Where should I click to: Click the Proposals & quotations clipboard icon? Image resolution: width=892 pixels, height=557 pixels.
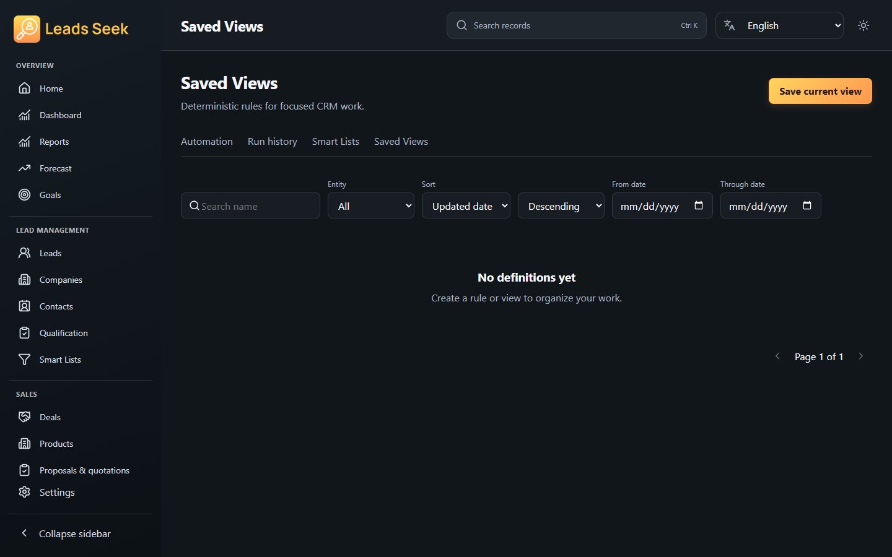coord(24,470)
